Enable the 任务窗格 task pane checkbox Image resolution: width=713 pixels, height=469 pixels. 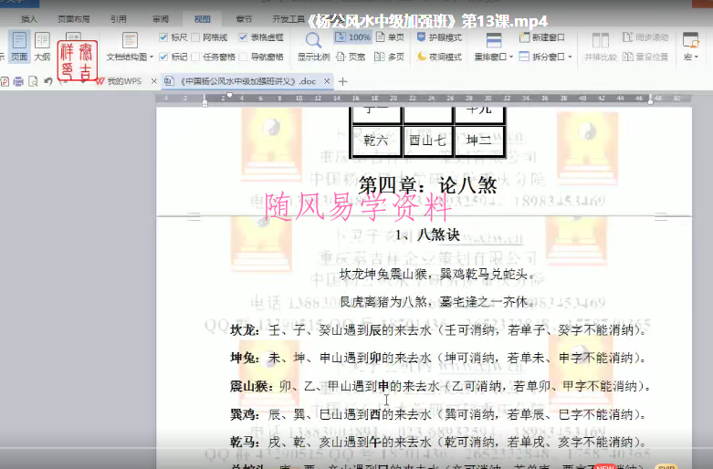point(195,57)
